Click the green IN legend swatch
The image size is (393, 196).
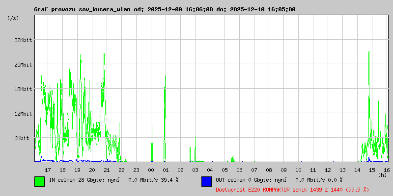pos(39,181)
